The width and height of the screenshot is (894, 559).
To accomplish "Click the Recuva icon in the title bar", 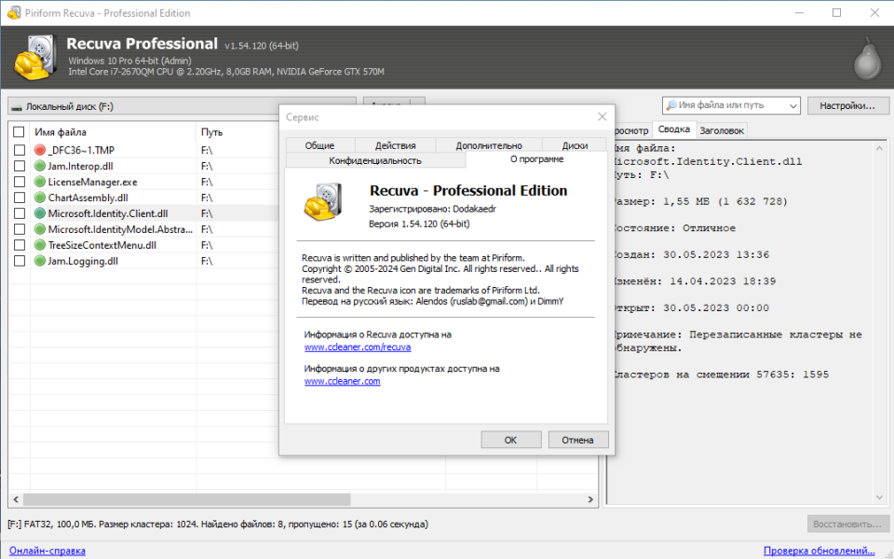I will [14, 12].
